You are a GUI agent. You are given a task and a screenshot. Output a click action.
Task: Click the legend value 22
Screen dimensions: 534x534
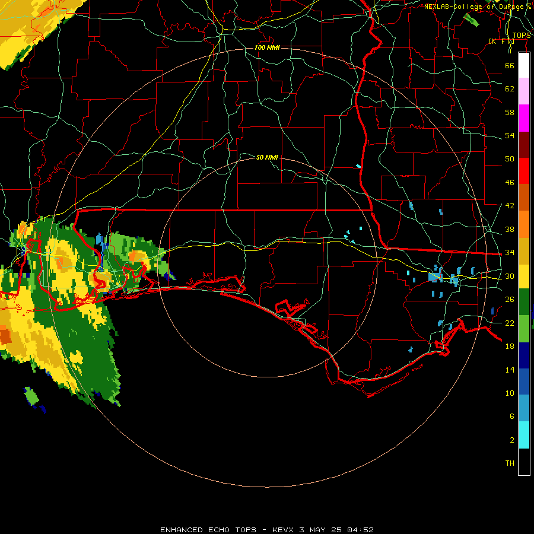click(x=510, y=323)
